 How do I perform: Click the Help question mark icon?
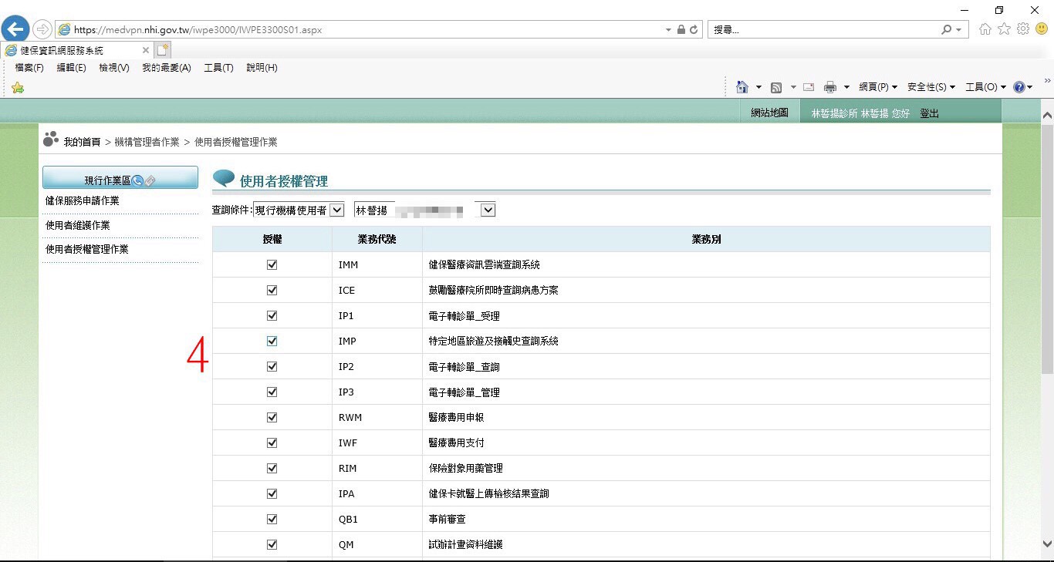click(x=1019, y=87)
